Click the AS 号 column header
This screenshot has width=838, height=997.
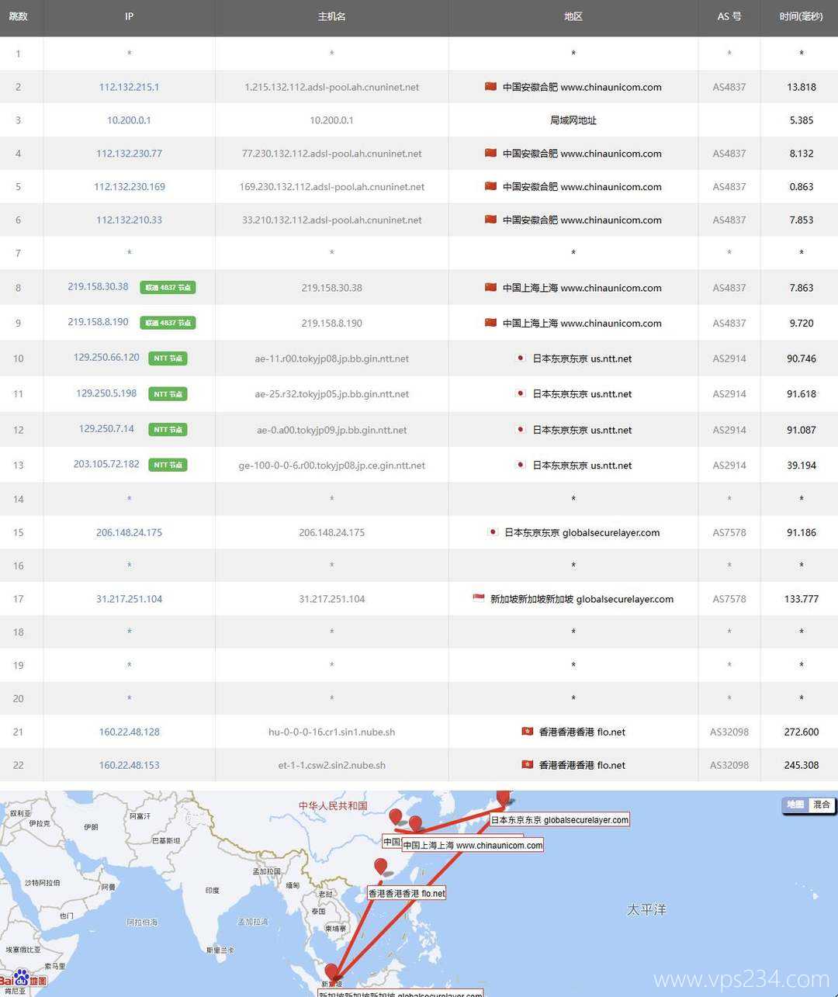729,16
